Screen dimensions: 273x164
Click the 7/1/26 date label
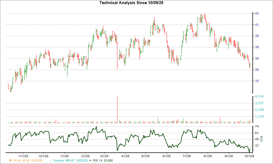tap(187, 156)
